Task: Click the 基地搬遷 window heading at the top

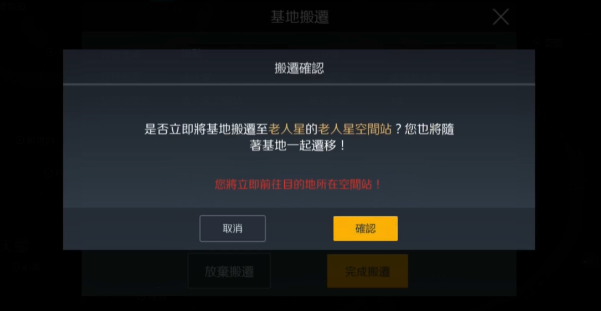Action: (x=300, y=17)
